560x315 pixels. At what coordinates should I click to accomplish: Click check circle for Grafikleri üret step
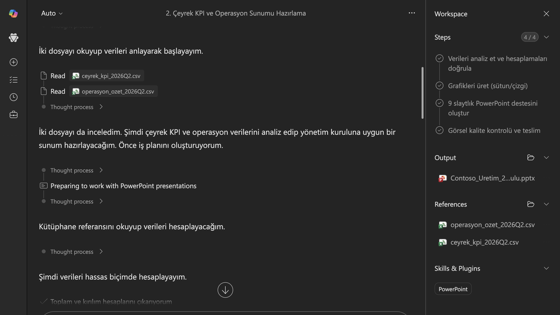pos(440,86)
